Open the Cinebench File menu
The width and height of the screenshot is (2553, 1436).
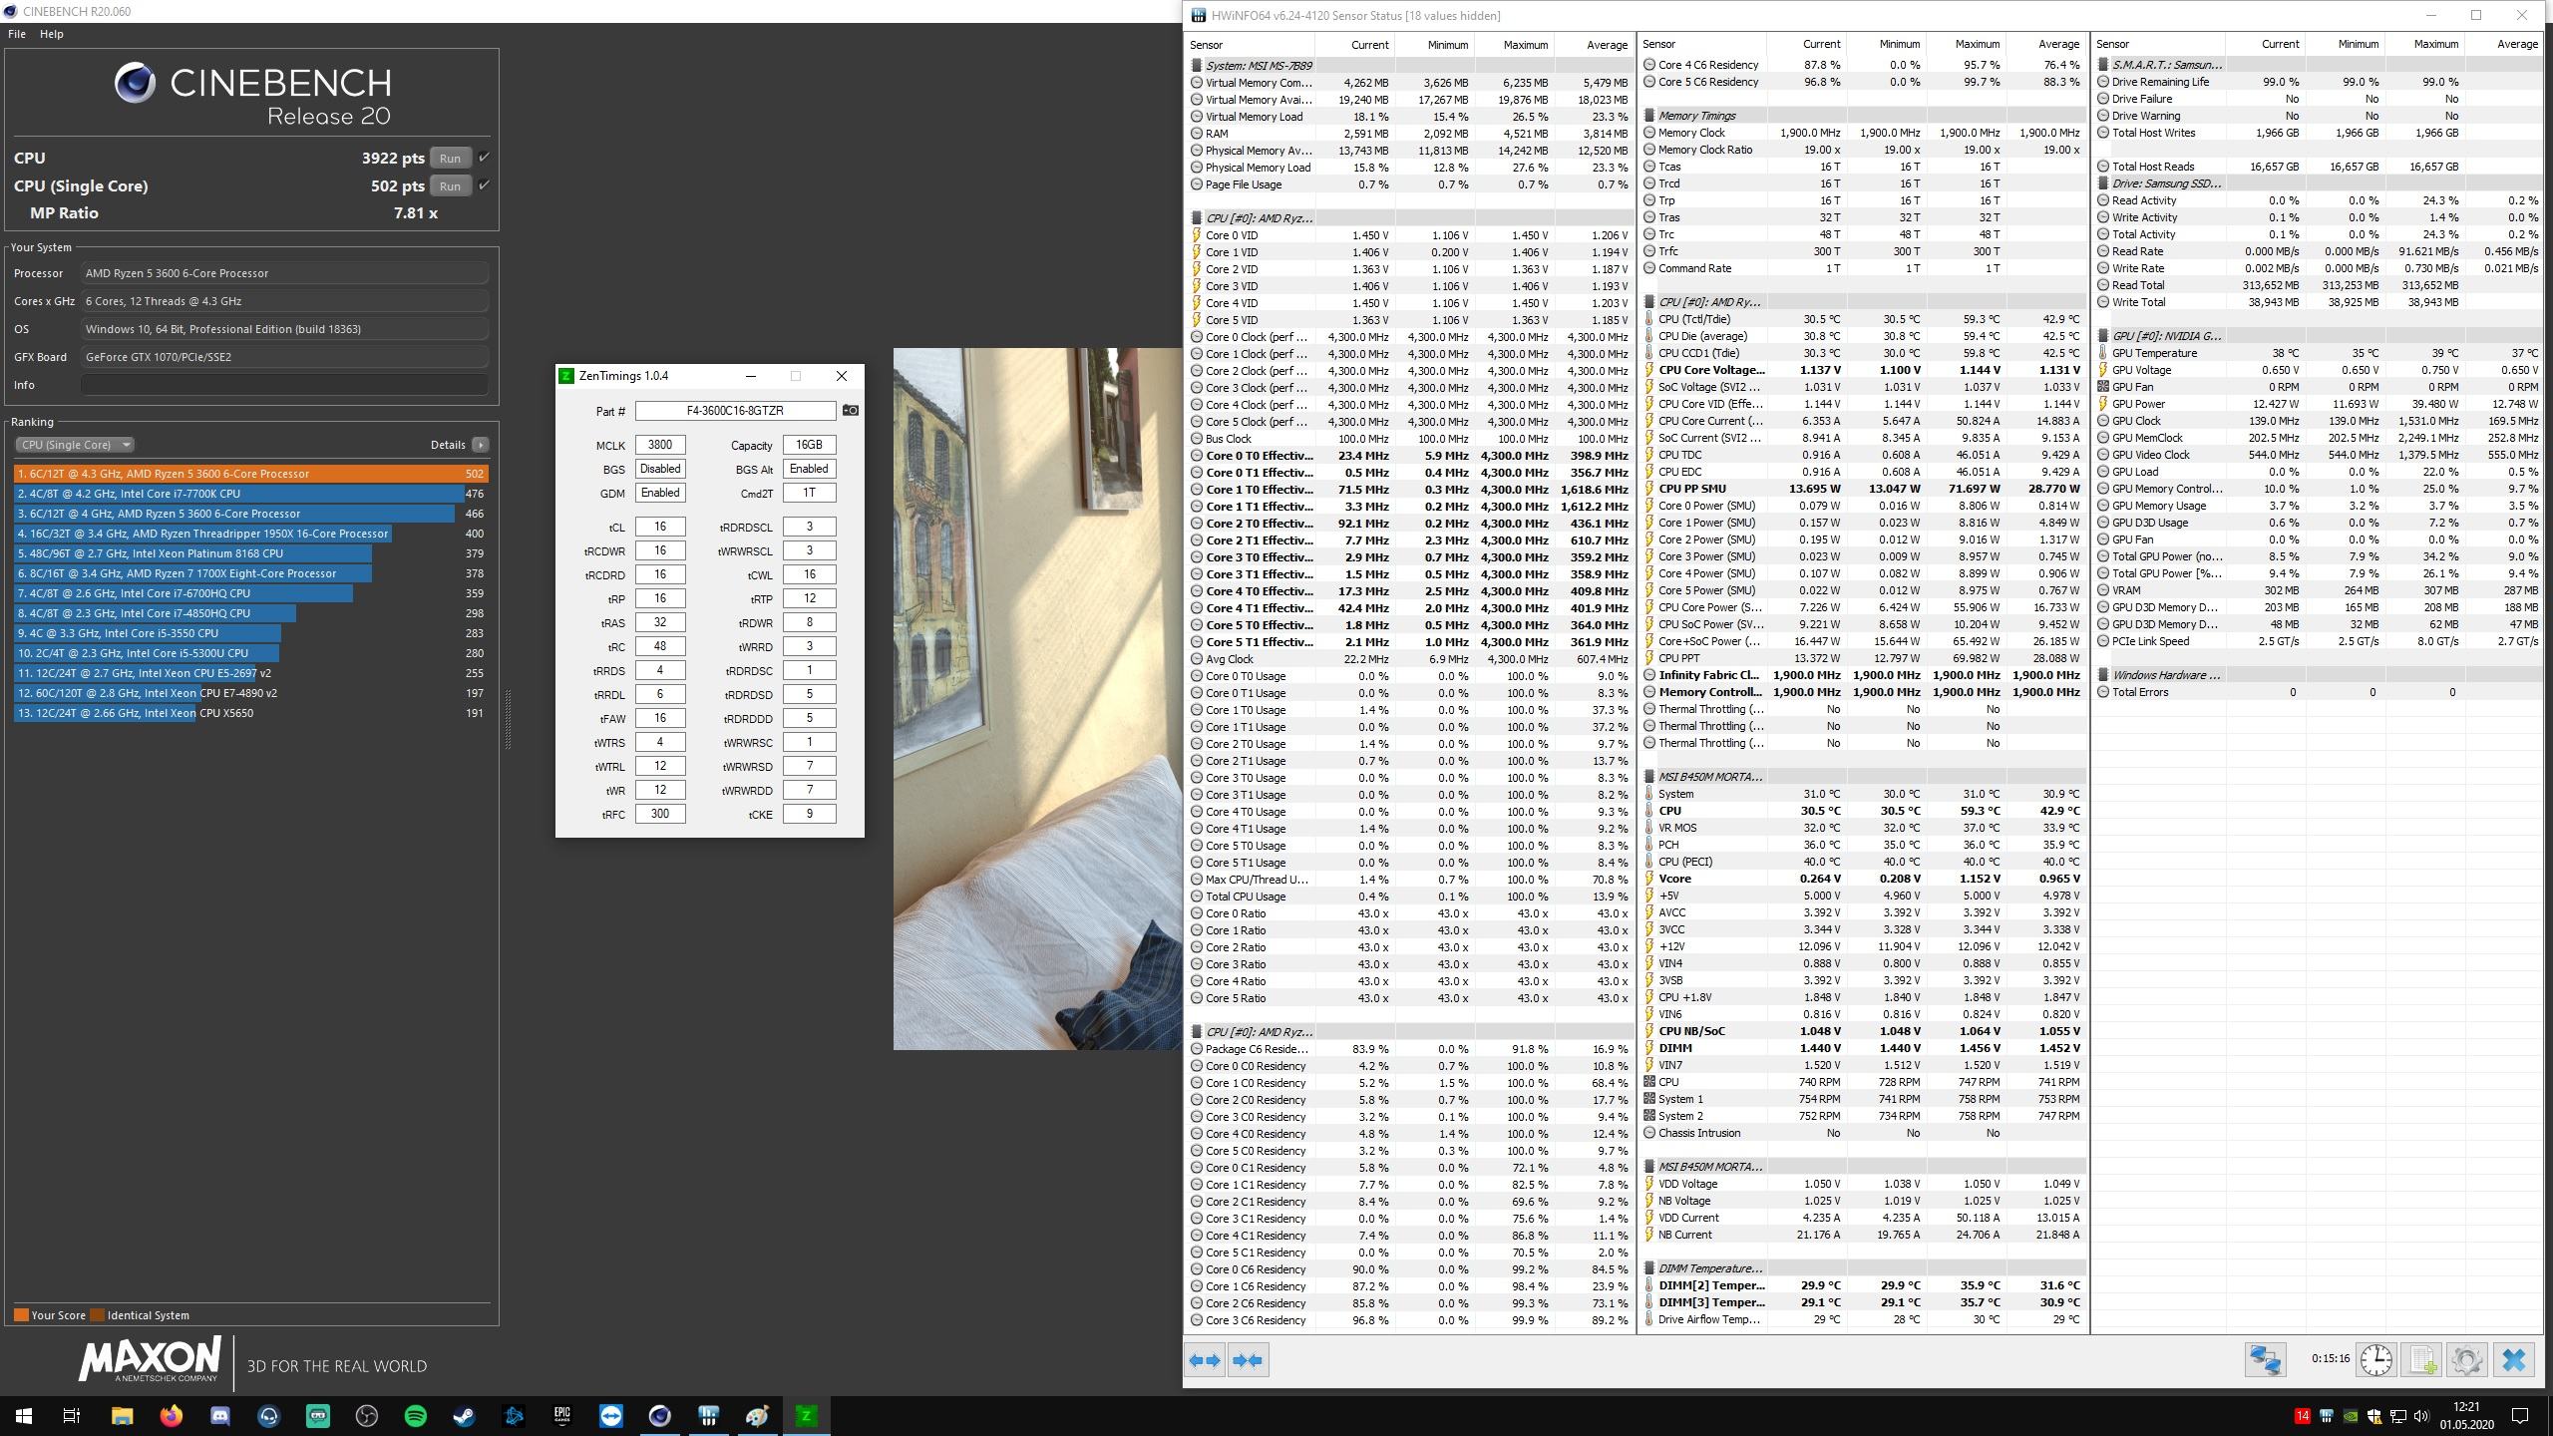[16, 34]
